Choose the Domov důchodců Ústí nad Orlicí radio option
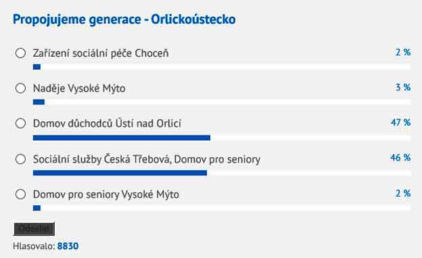The image size is (422, 258). (x=20, y=123)
